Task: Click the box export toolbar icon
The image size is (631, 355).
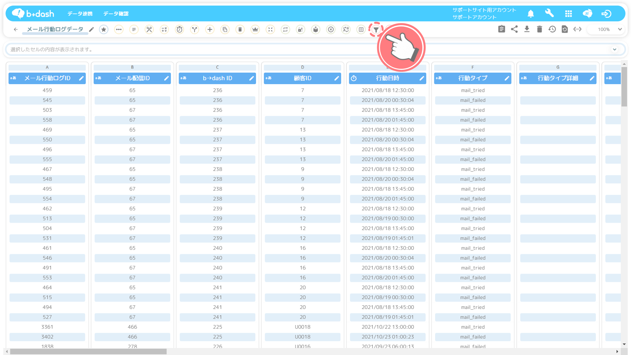Action: [316, 30]
